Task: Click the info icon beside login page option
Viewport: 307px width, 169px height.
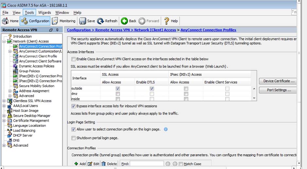Action: point(166,129)
